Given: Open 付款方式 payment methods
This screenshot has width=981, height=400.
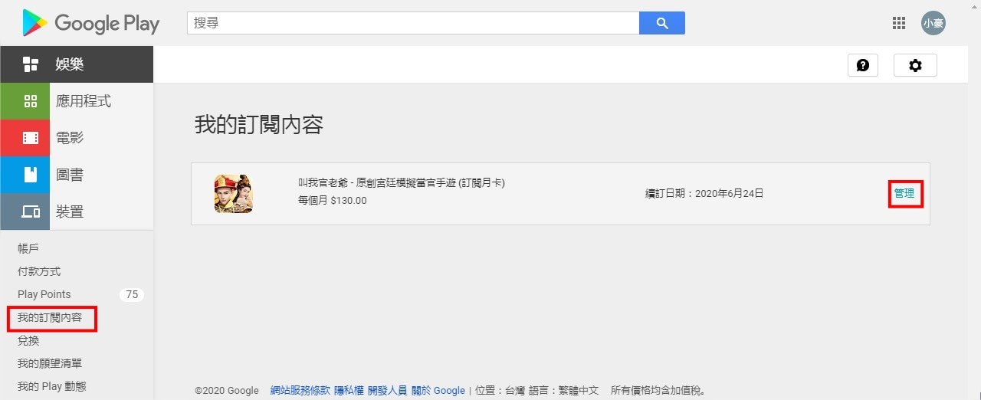Looking at the screenshot, I should pos(39,271).
